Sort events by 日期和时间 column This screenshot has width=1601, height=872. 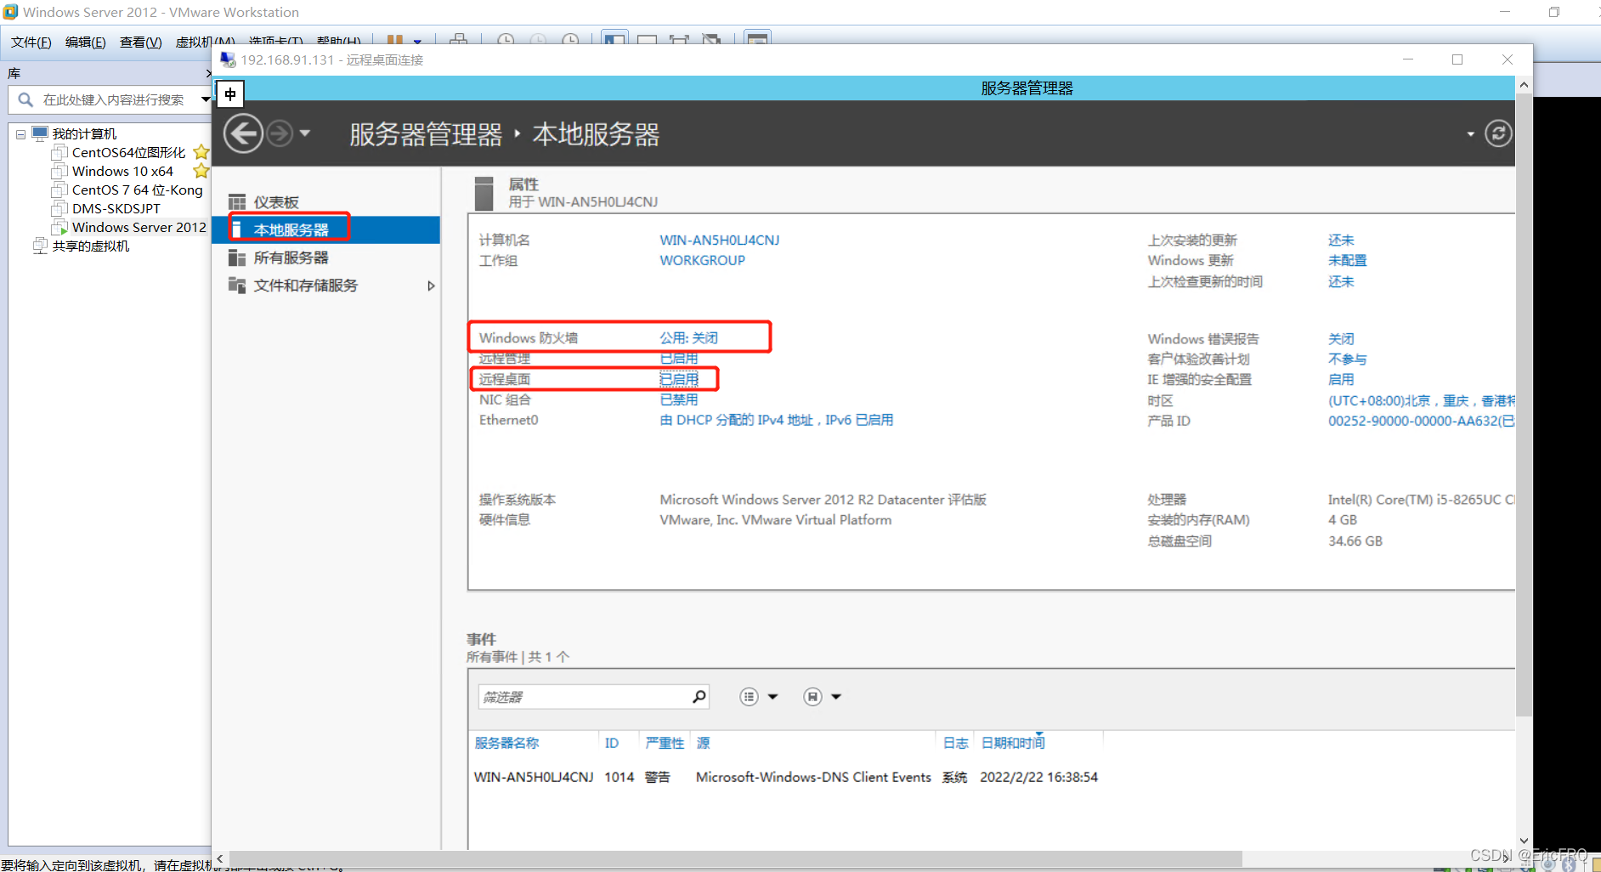[1013, 743]
